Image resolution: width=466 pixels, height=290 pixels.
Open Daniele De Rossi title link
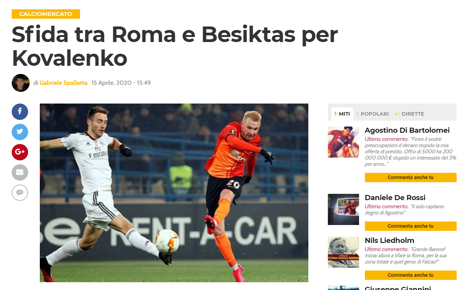pos(395,197)
